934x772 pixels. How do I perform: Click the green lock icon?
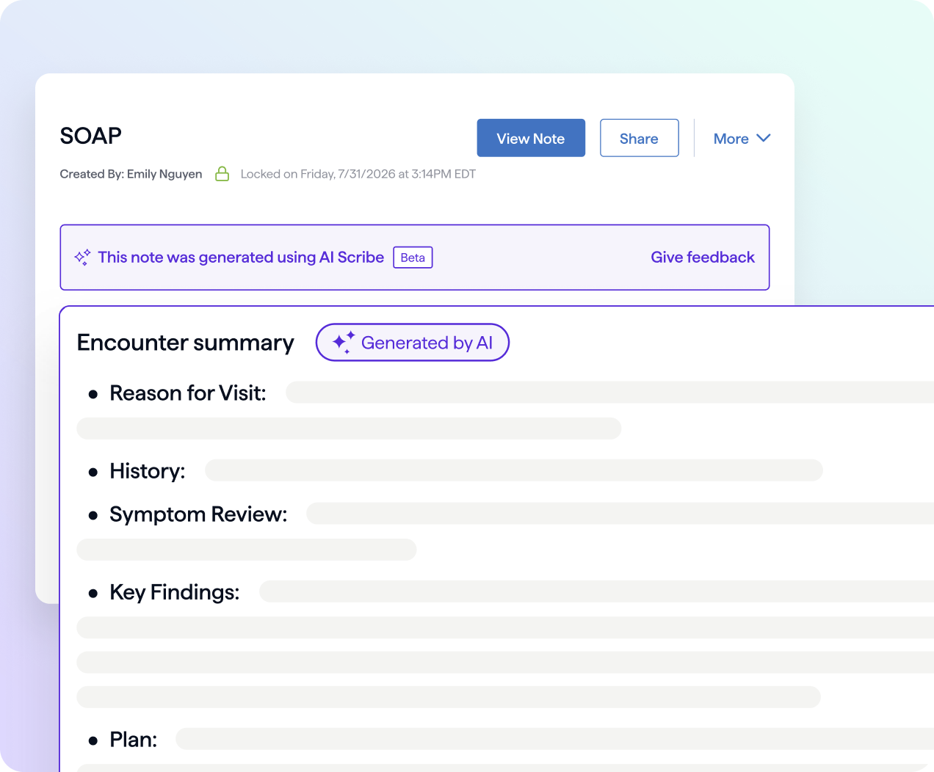coord(222,174)
